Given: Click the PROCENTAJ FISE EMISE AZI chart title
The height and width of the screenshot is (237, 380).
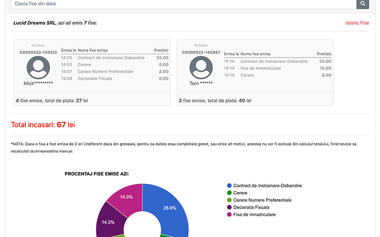Looking at the screenshot, I should point(97,174).
